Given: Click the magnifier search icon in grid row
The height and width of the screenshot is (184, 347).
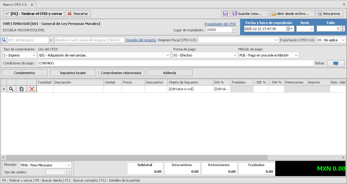Looking at the screenshot, I should tap(11, 89).
